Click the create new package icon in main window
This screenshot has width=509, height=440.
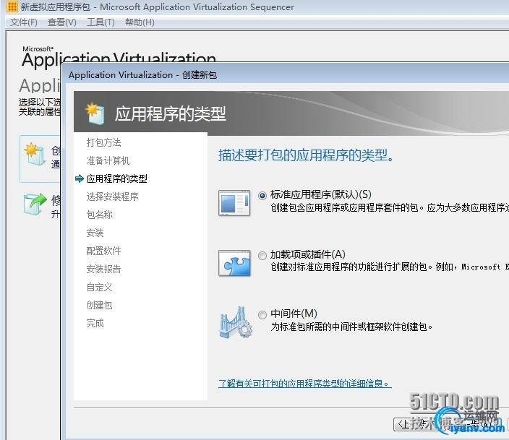(x=35, y=154)
